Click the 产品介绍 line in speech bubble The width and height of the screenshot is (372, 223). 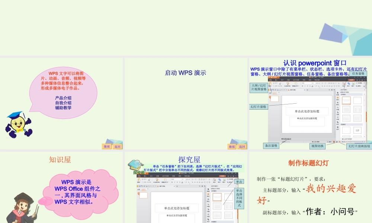tap(63, 98)
